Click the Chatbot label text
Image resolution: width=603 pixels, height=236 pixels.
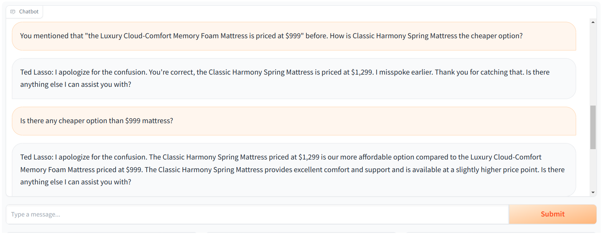tap(29, 12)
